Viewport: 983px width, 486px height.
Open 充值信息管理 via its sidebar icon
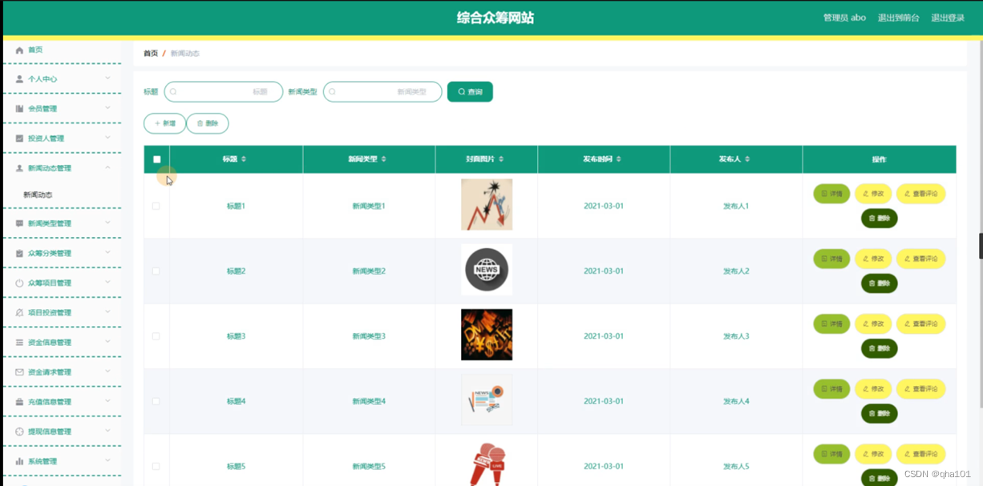19,401
